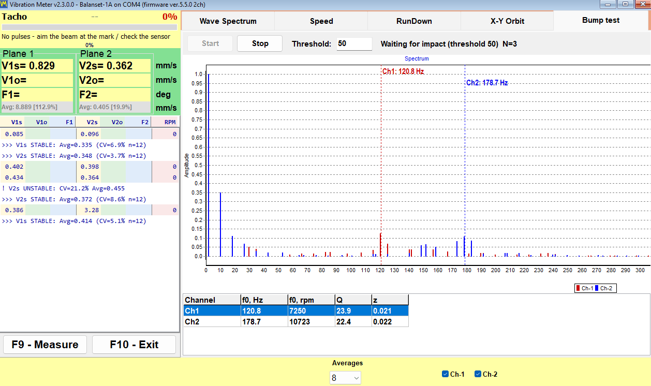Screen dimensions: 651x386
Task: Maximize the Vibration Meter window
Action: (625, 4)
